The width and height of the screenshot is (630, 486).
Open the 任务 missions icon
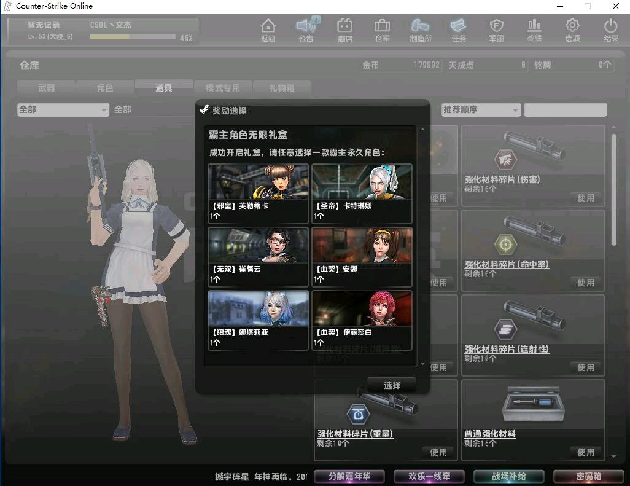[x=459, y=30]
